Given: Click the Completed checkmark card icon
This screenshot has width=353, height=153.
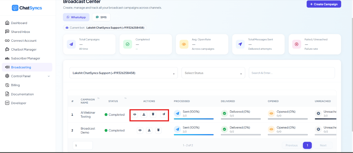Looking at the screenshot, I should [x=128, y=44].
